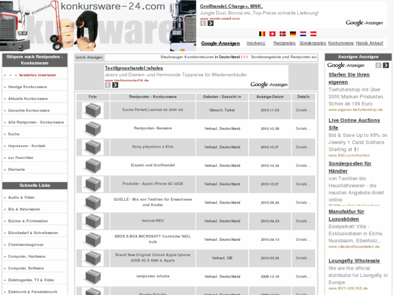Image resolution: width=394 pixels, height=295 pixels.
Task: Show next ad in Textilgrosshandel banner
Action: 115,85
